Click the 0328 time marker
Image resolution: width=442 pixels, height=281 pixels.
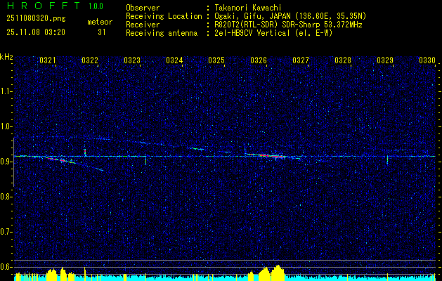pyautogui.click(x=343, y=60)
